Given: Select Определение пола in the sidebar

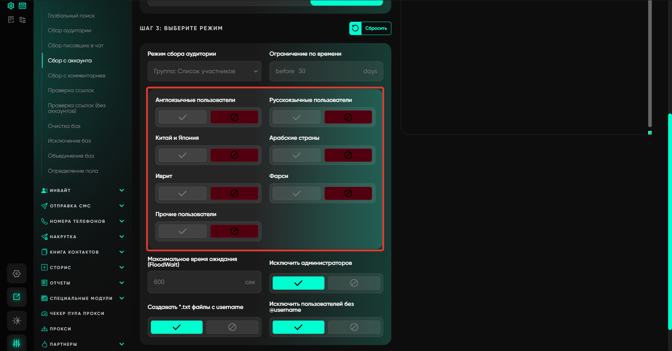Looking at the screenshot, I should pyautogui.click(x=73, y=171).
